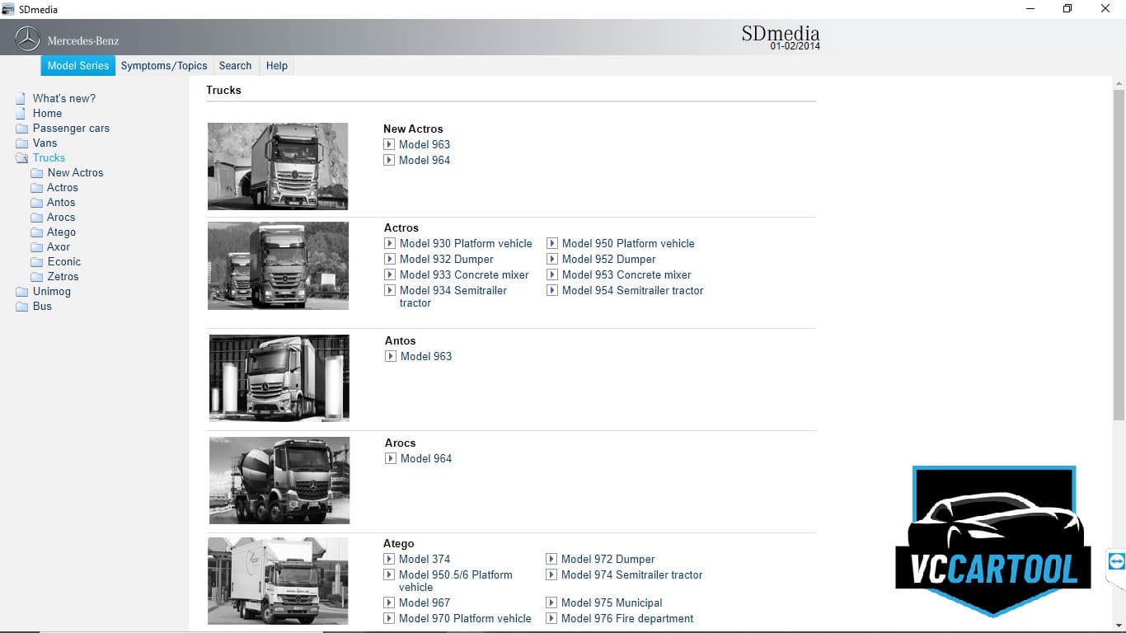Click the scrollbar up arrow
This screenshot has width=1126, height=633.
pos(1119,83)
